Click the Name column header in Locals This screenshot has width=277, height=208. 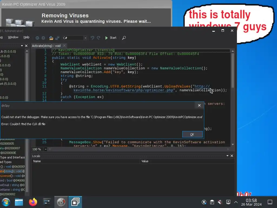[x=86, y=161]
